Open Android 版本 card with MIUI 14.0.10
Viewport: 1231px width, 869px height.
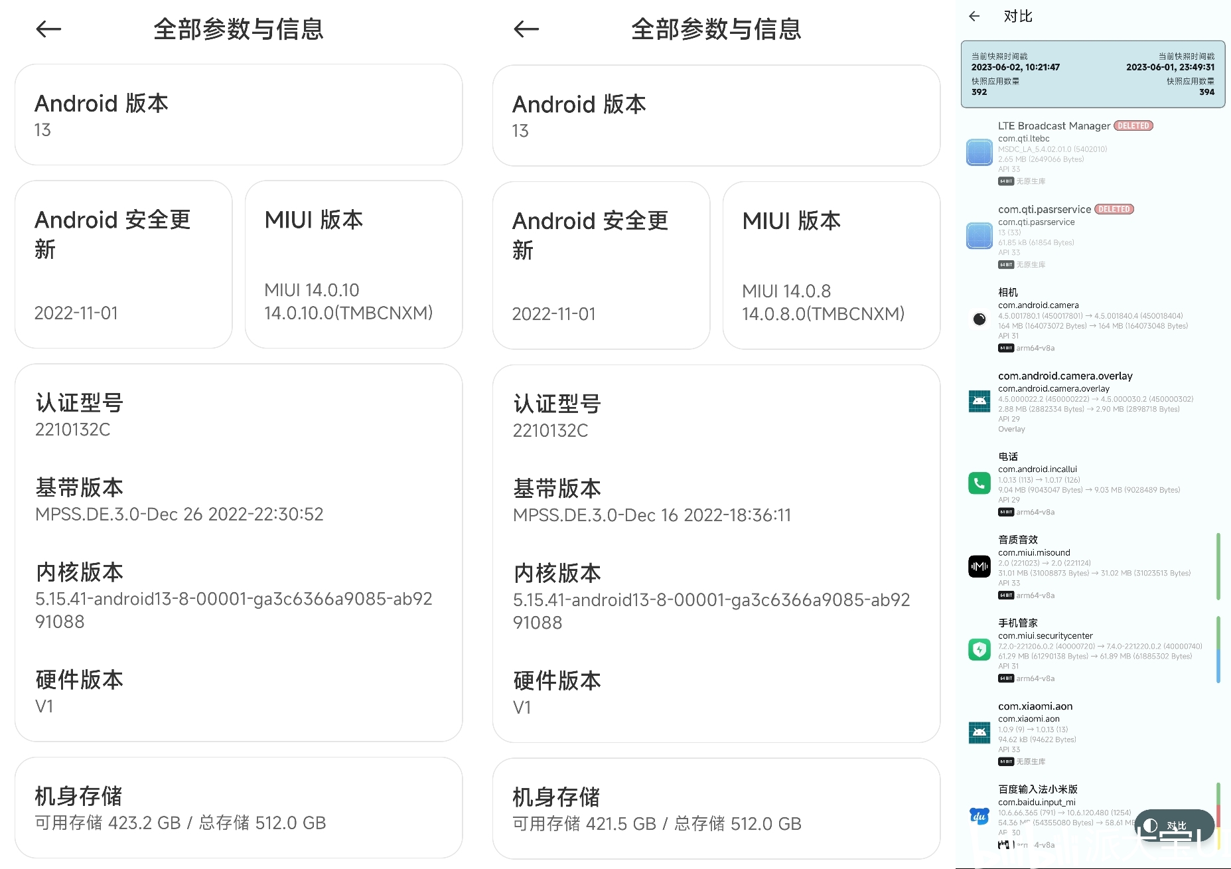pos(239,115)
